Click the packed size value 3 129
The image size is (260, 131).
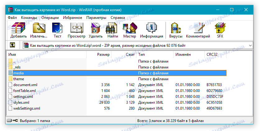click(130, 103)
